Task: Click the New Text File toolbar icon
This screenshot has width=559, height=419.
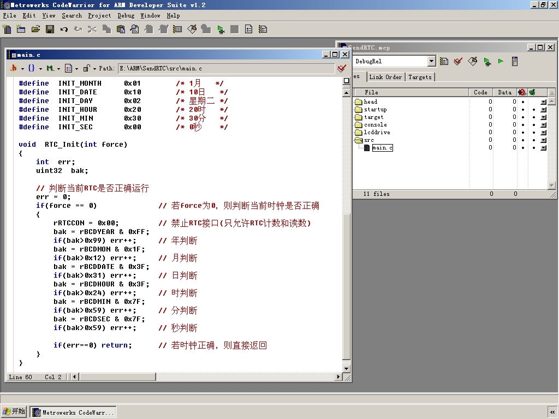Action: (7, 29)
